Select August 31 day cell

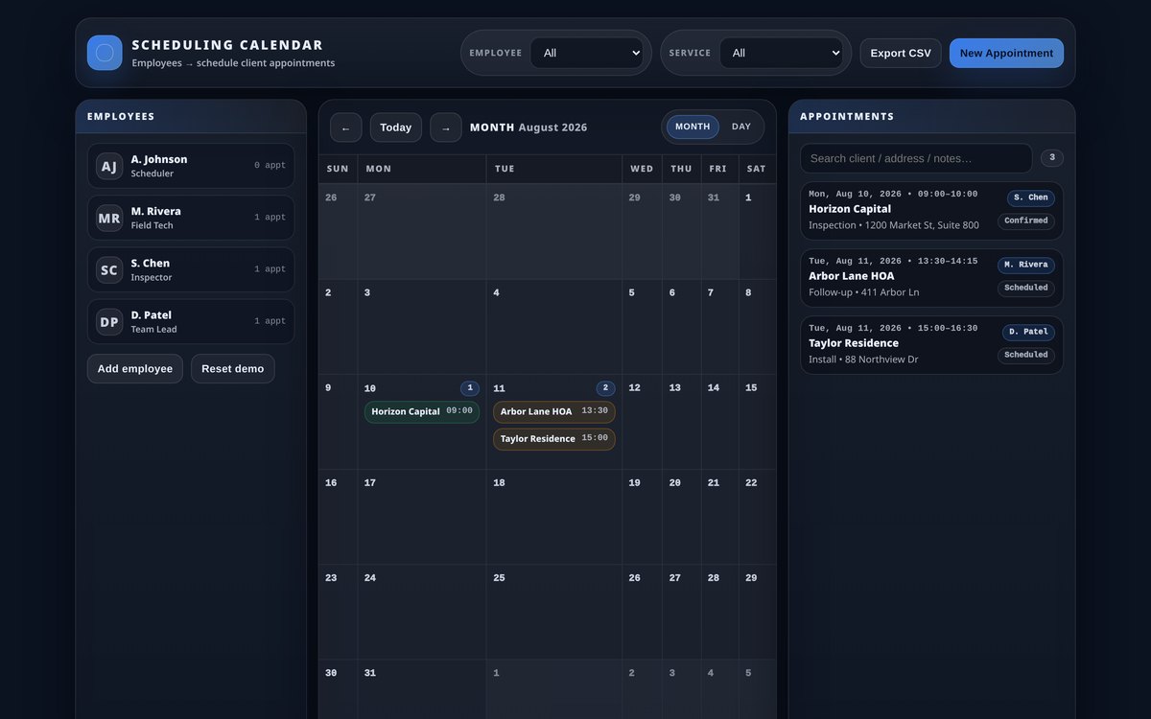click(x=422, y=689)
